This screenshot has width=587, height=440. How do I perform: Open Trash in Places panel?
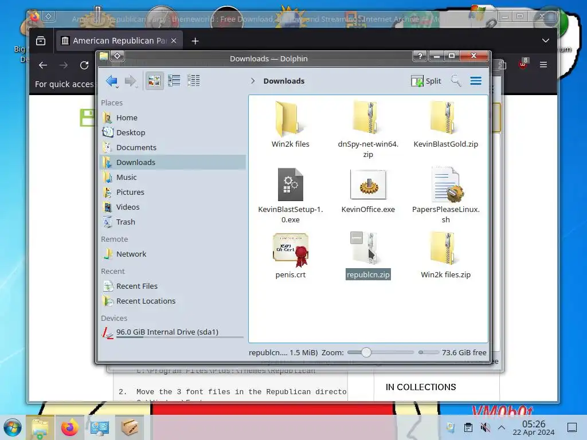click(173, 222)
